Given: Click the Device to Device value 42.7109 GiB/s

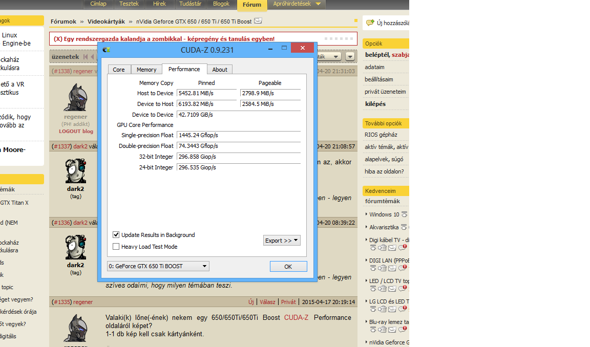Looking at the screenshot, I should pos(239,115).
